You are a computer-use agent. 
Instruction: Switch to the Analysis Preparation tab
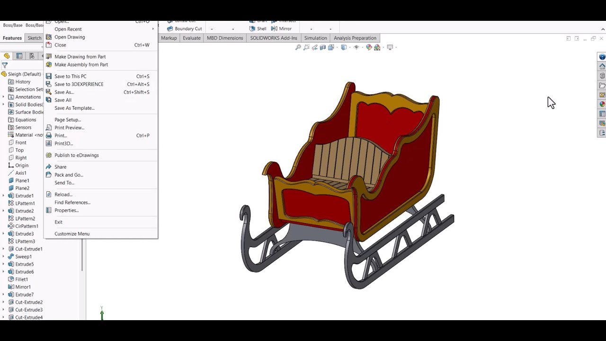tap(355, 38)
